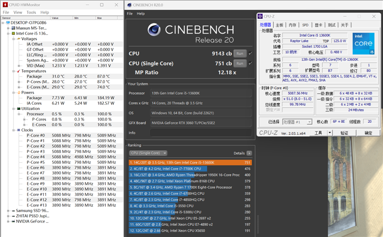The height and width of the screenshot is (237, 383).
Task: Switch to the SPD tab in CPU-Z
Action: pyautogui.click(x=305, y=25)
